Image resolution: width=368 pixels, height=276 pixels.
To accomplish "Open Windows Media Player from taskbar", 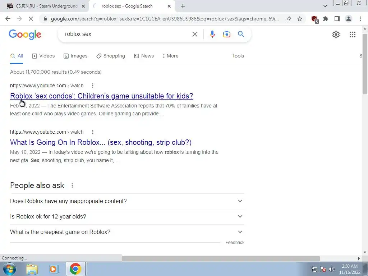I will [54, 269].
